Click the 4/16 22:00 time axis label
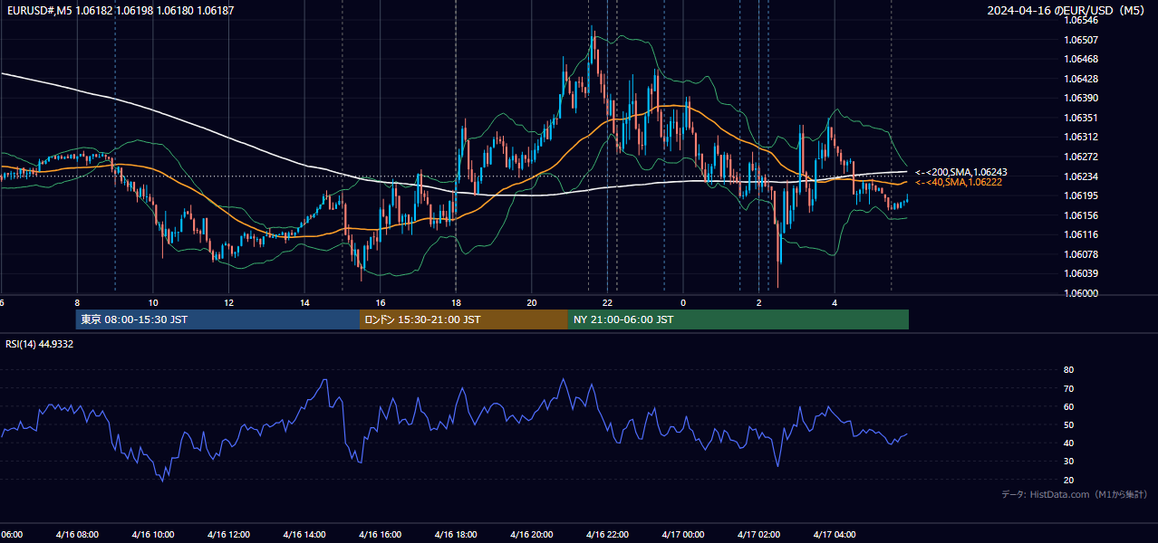The image size is (1158, 543). point(607,535)
